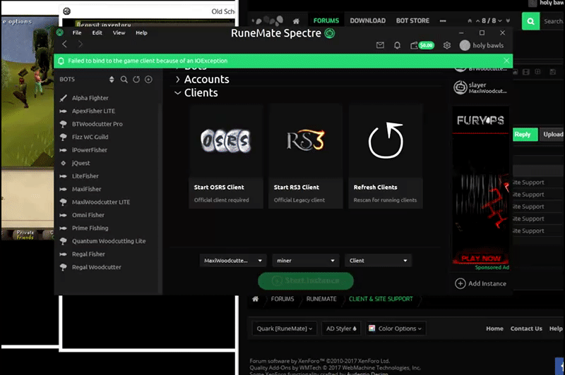Open the Quark [RuneMate] style dropdown
Viewport: 565px width, 375px height.
point(285,328)
